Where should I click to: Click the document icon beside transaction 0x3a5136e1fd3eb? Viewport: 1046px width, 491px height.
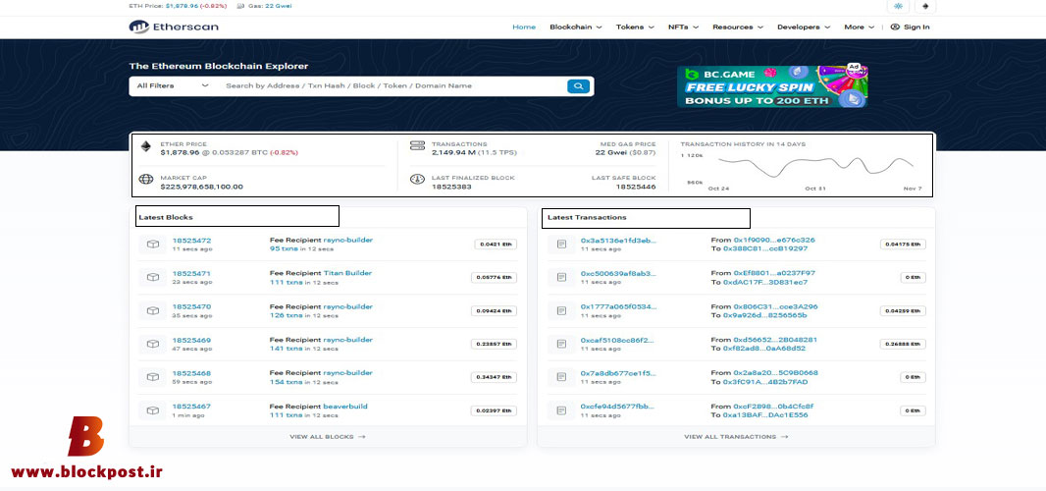point(561,245)
